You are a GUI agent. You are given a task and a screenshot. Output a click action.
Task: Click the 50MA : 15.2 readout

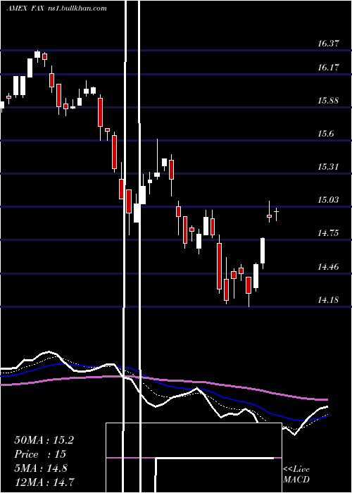[44, 440]
